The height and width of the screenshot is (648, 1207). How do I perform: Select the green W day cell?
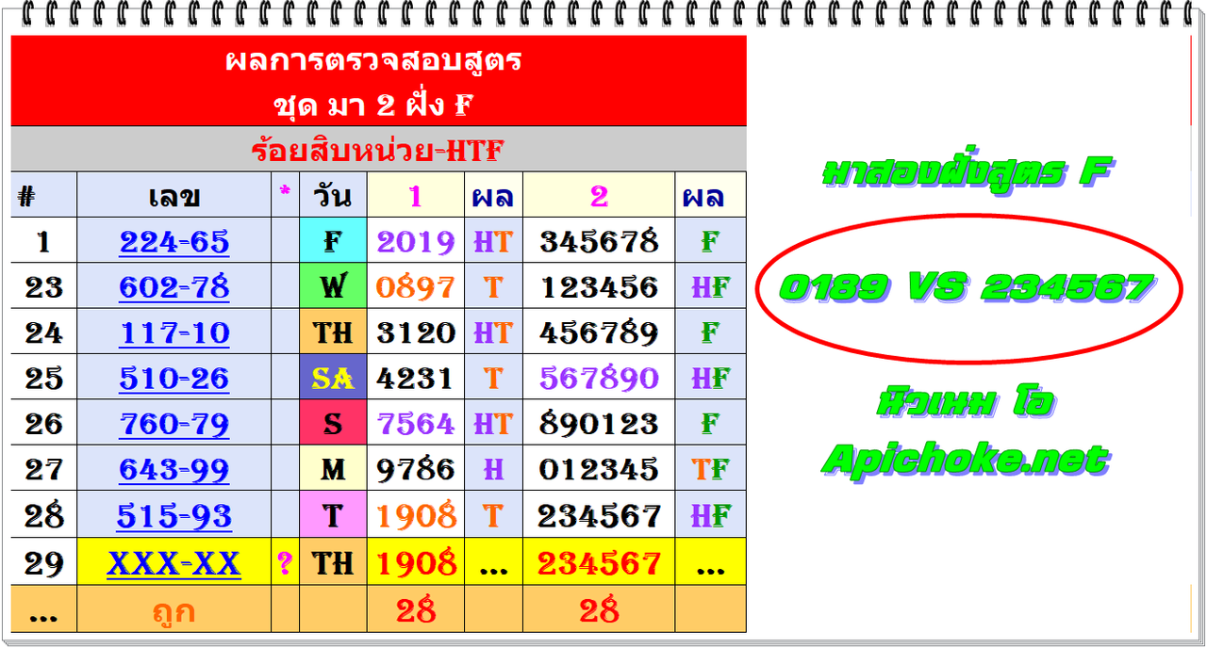point(333,287)
